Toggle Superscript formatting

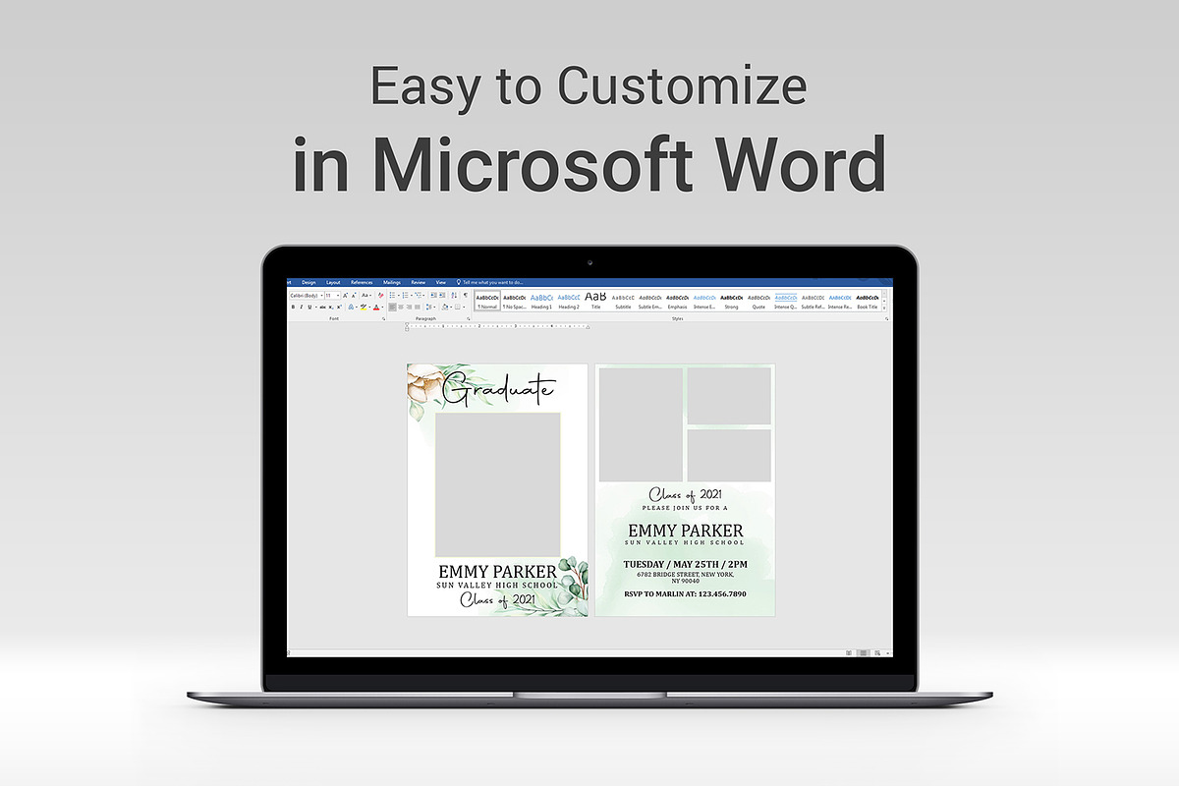[339, 308]
